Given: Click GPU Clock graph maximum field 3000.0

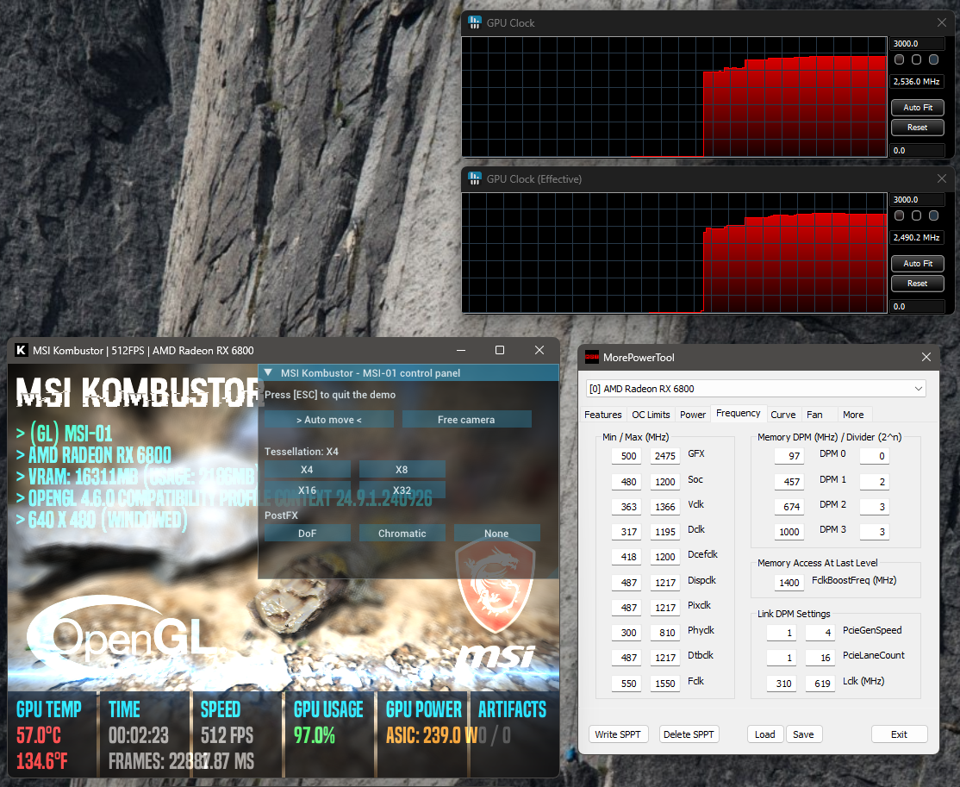Looking at the screenshot, I should [917, 43].
